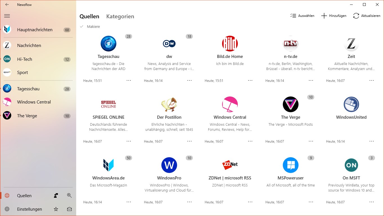This screenshot has width=384, height=216.
Task: Click the Hinzufügen plus icon
Action: [324, 16]
